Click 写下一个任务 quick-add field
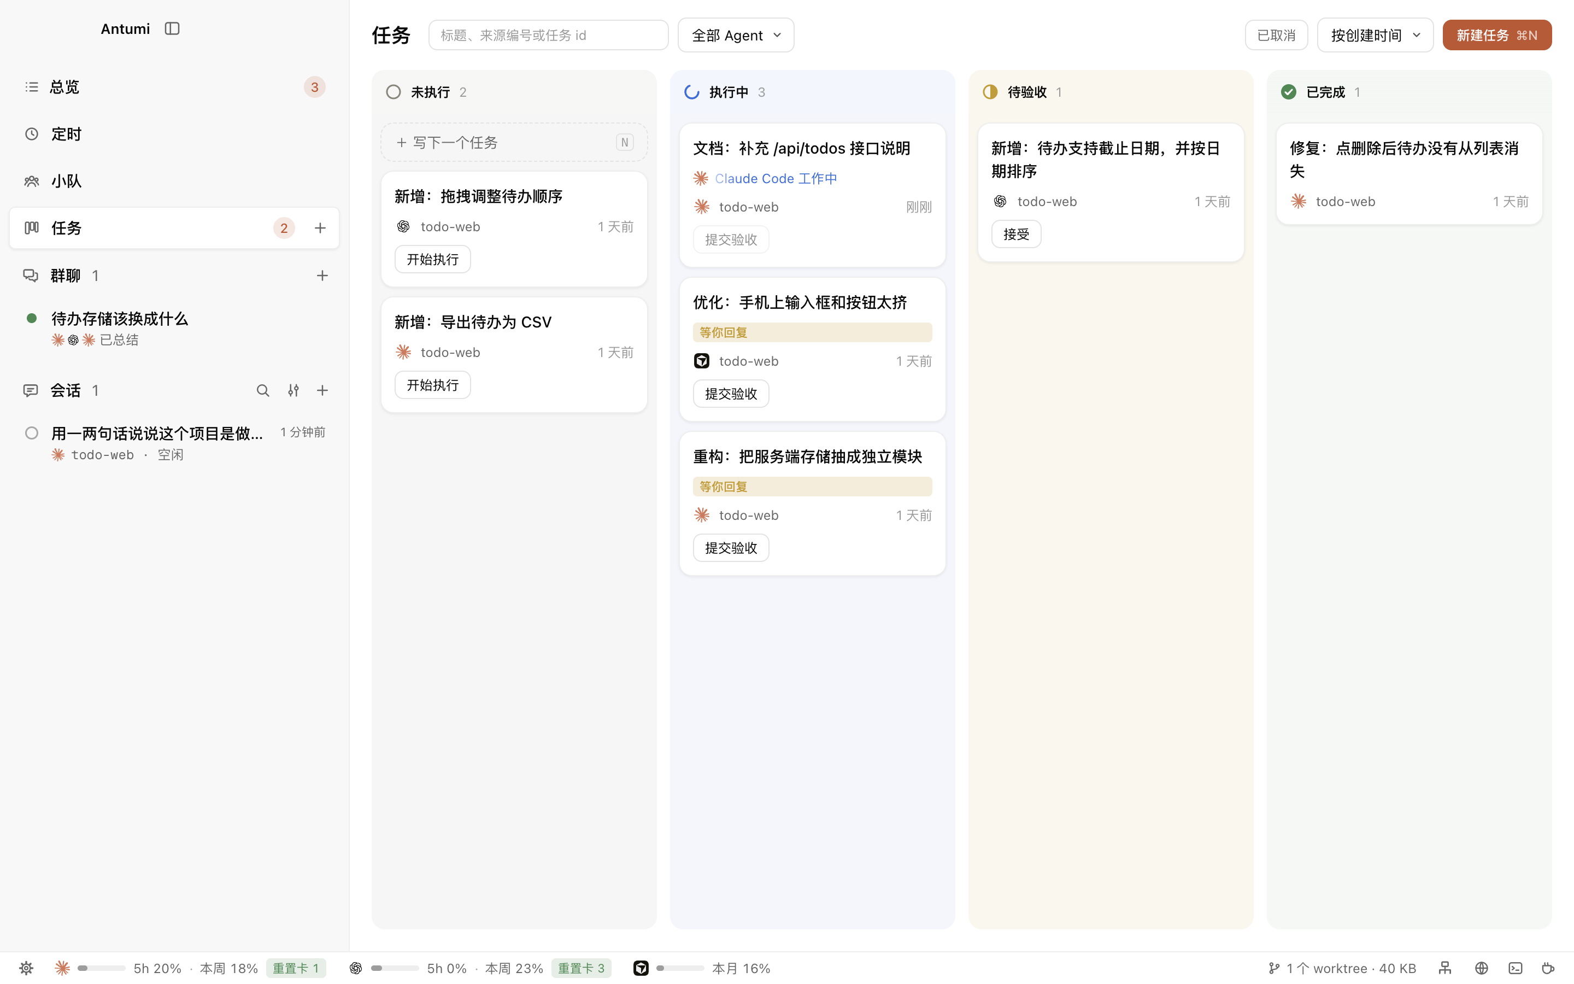Image resolution: width=1574 pixels, height=984 pixels. point(514,142)
